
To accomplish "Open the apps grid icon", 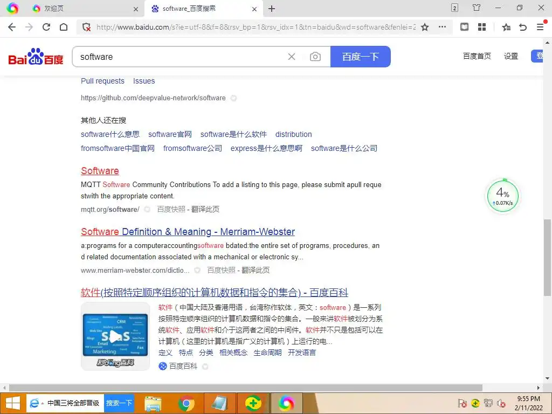I will tap(482, 27).
